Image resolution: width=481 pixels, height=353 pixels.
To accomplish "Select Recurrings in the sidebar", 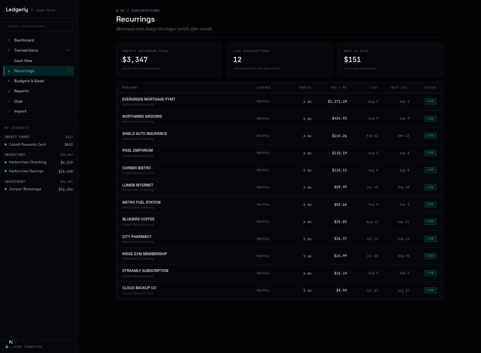I will (x=39, y=71).
